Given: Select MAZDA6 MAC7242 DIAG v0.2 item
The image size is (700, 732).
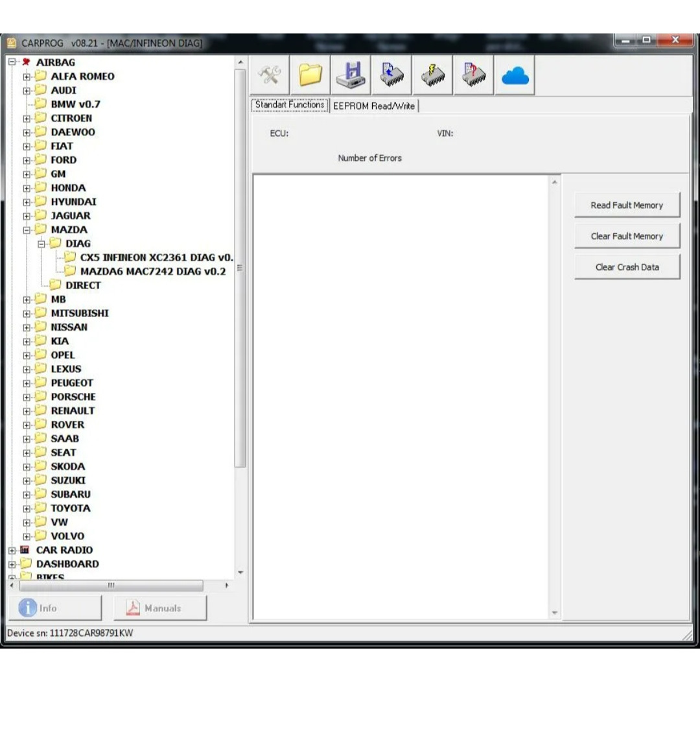Looking at the screenshot, I should pyautogui.click(x=153, y=271).
